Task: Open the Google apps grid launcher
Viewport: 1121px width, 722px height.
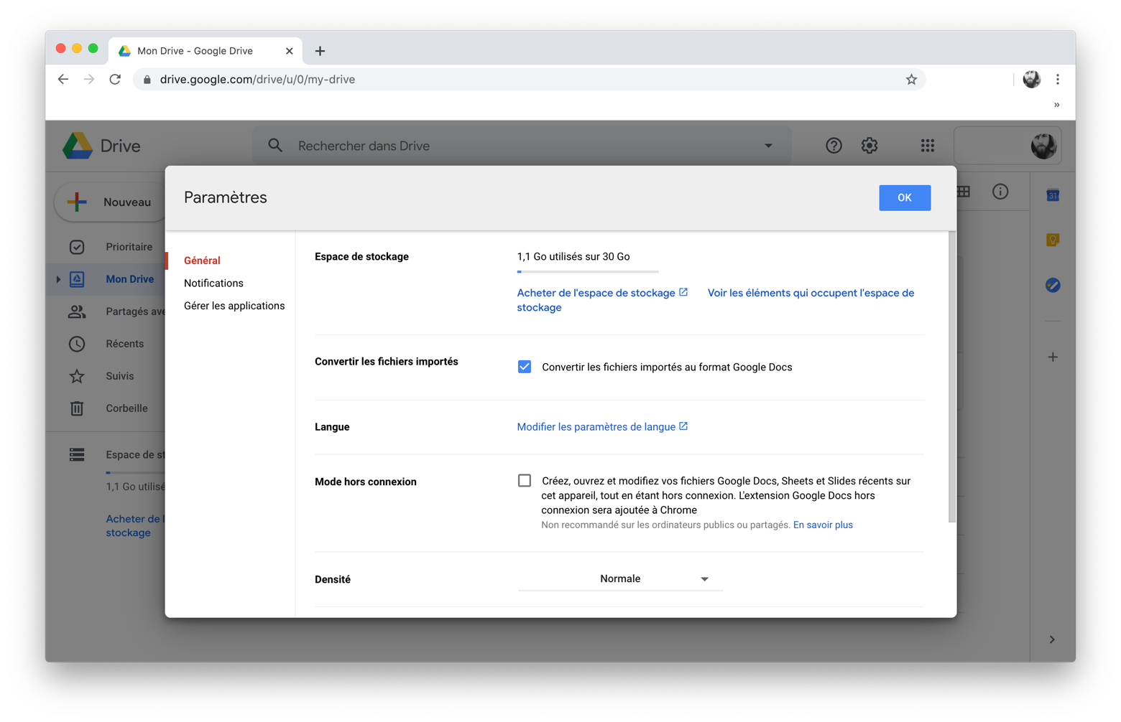Action: point(928,146)
